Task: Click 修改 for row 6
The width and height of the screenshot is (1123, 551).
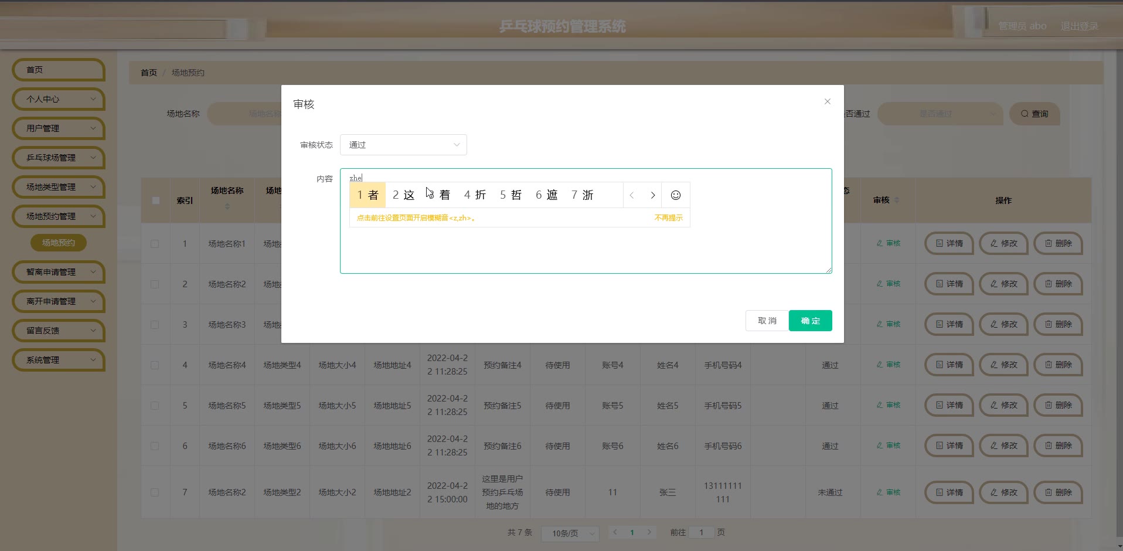Action: coord(1003,445)
